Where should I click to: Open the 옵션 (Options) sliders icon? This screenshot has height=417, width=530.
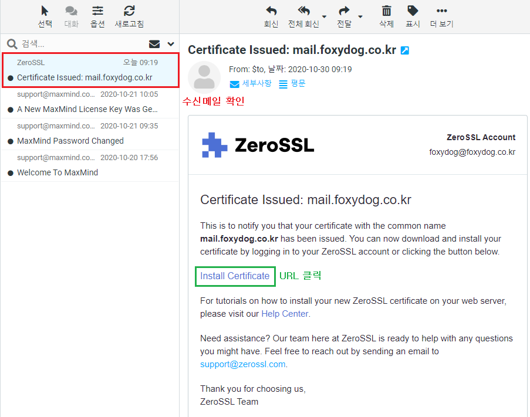coord(97,11)
